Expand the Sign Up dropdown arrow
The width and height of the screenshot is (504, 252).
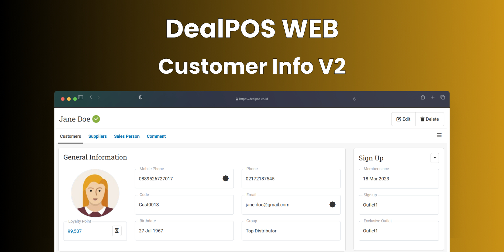click(x=435, y=158)
